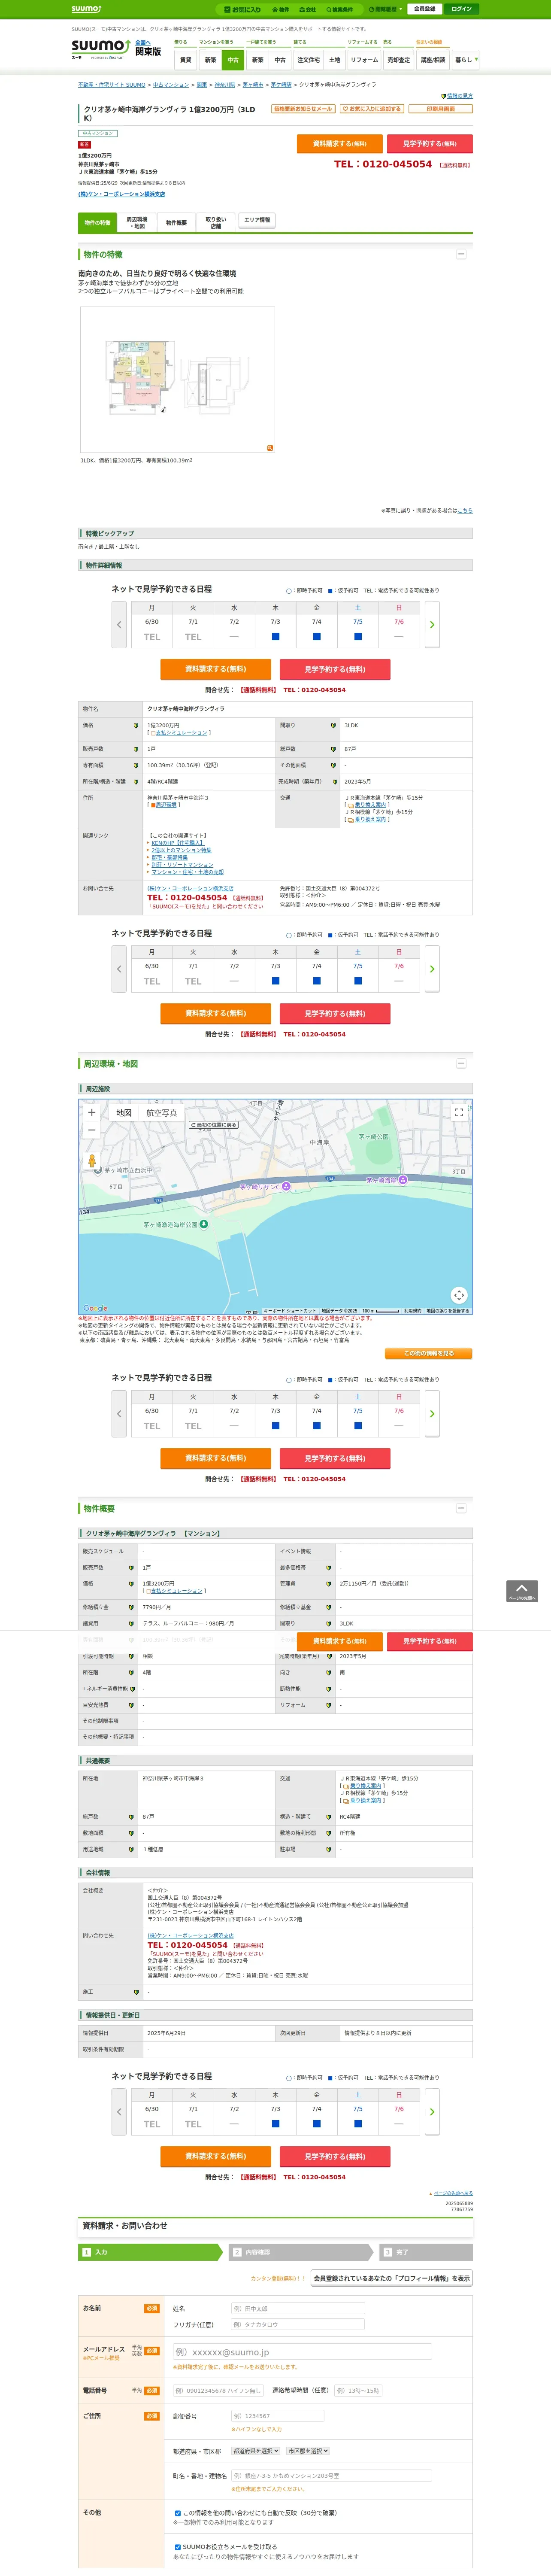The width and height of the screenshot is (551, 2576).
Task: Click the floating ページの先頭へ button
Action: click(x=521, y=1591)
